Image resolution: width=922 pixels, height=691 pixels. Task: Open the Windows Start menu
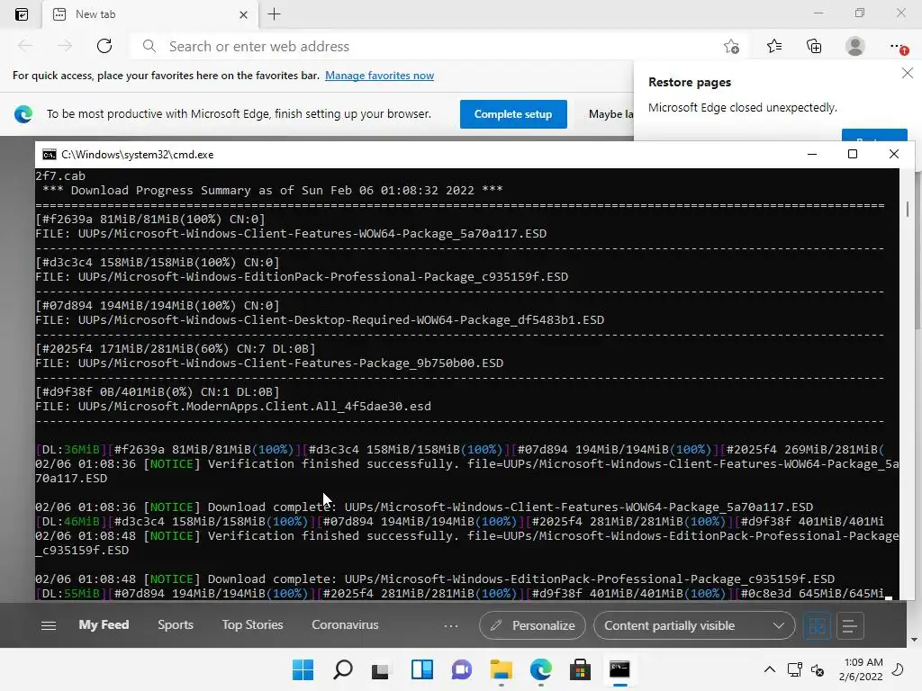click(303, 669)
